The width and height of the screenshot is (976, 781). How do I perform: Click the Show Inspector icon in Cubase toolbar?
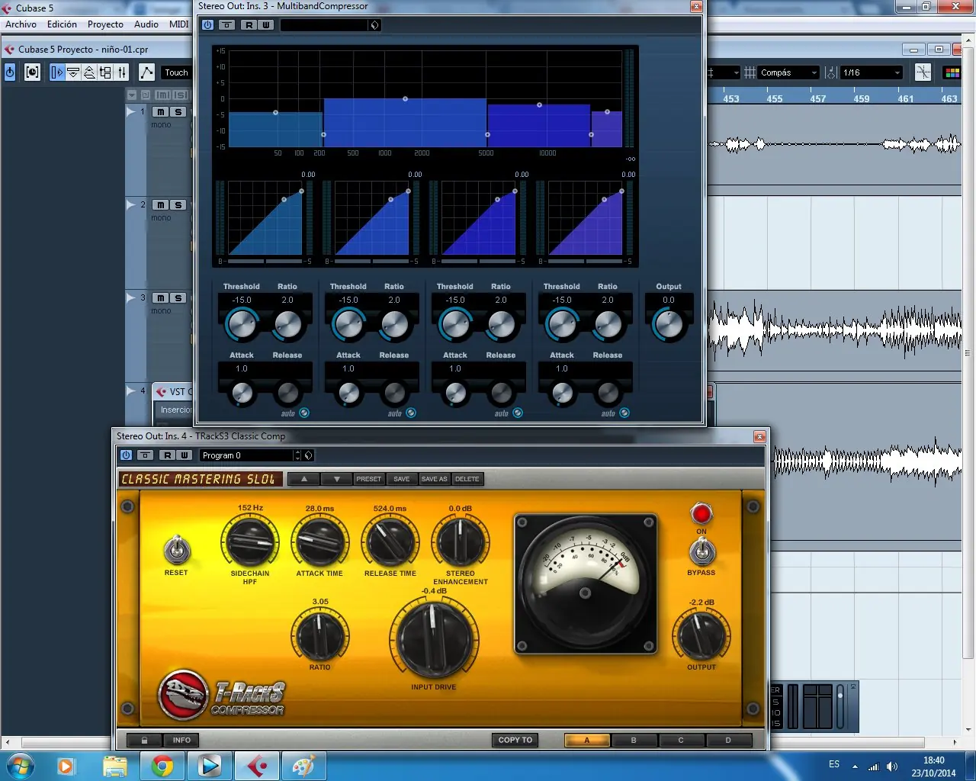pyautogui.click(x=56, y=72)
